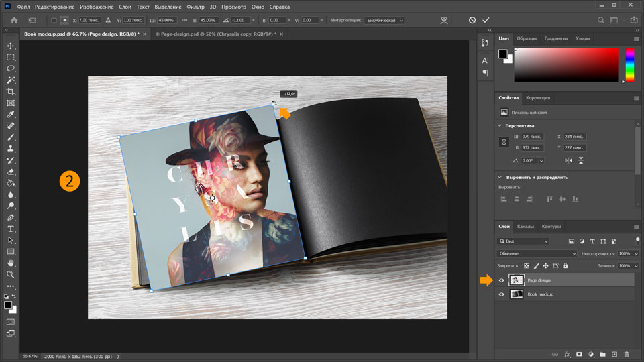Select the Horizontal Type tool
644x362 pixels.
point(11,229)
